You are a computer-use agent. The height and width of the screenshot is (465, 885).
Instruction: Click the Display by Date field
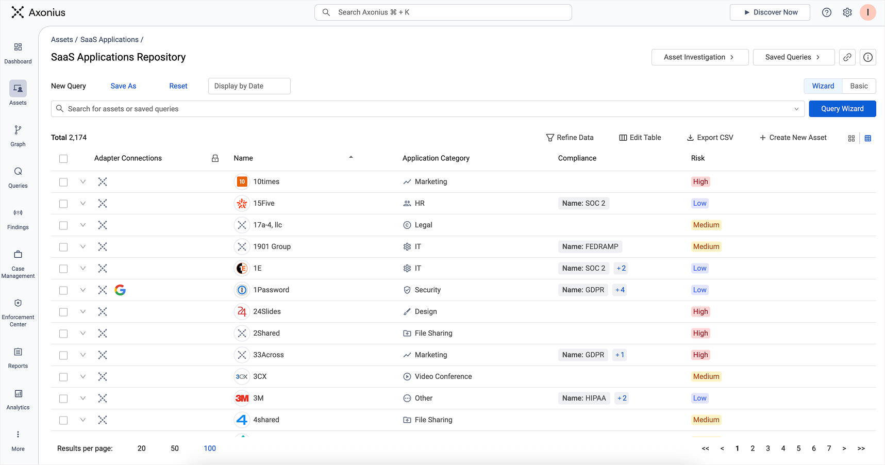click(x=249, y=86)
